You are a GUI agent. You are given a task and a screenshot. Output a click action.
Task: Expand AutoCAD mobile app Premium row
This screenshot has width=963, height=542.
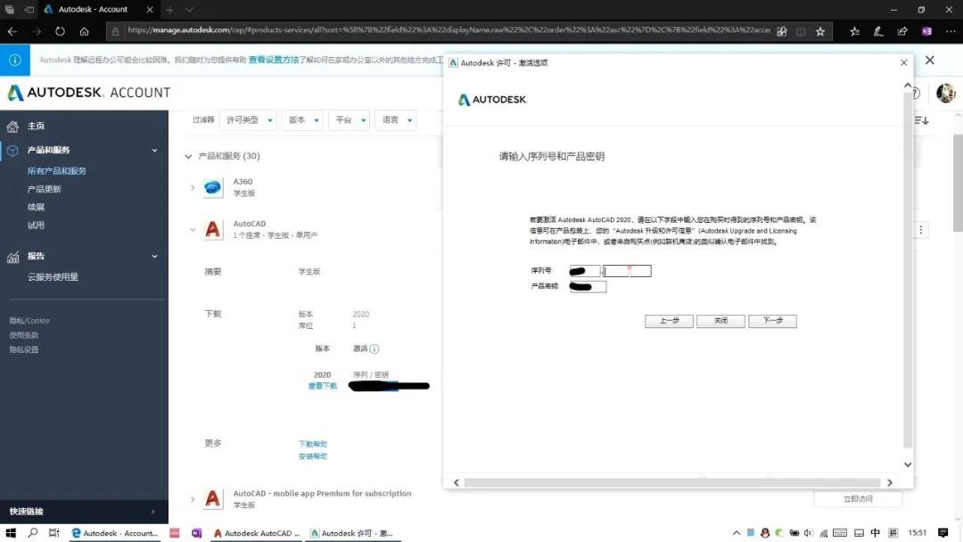tap(193, 498)
